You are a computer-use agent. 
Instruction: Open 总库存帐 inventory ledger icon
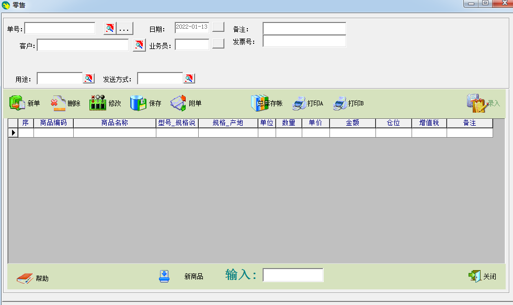pyautogui.click(x=259, y=103)
